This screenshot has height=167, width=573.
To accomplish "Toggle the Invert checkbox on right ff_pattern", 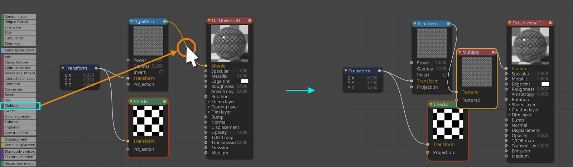I will click(445, 75).
